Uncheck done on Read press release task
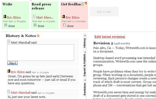Viewport: 156px width, 99px height. pos(35,25)
